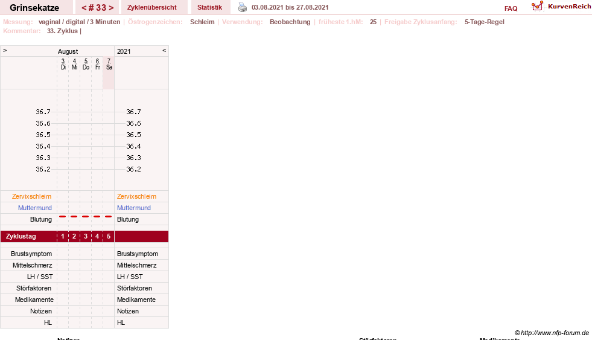
Task: Select the date column 5. Do
Action: (x=86, y=64)
